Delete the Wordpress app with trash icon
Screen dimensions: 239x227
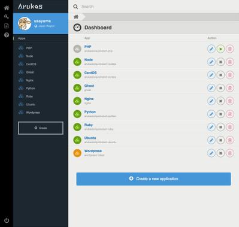tap(230, 153)
